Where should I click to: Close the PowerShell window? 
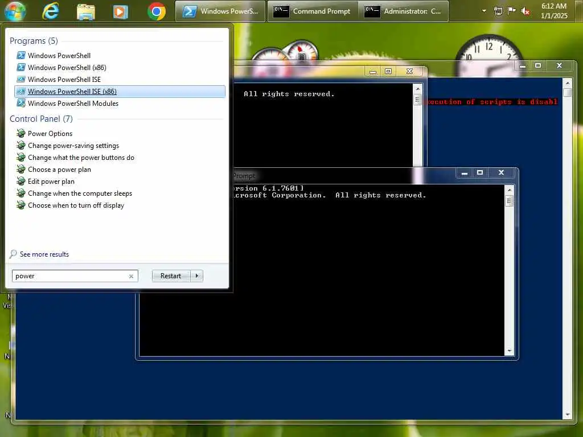point(559,66)
